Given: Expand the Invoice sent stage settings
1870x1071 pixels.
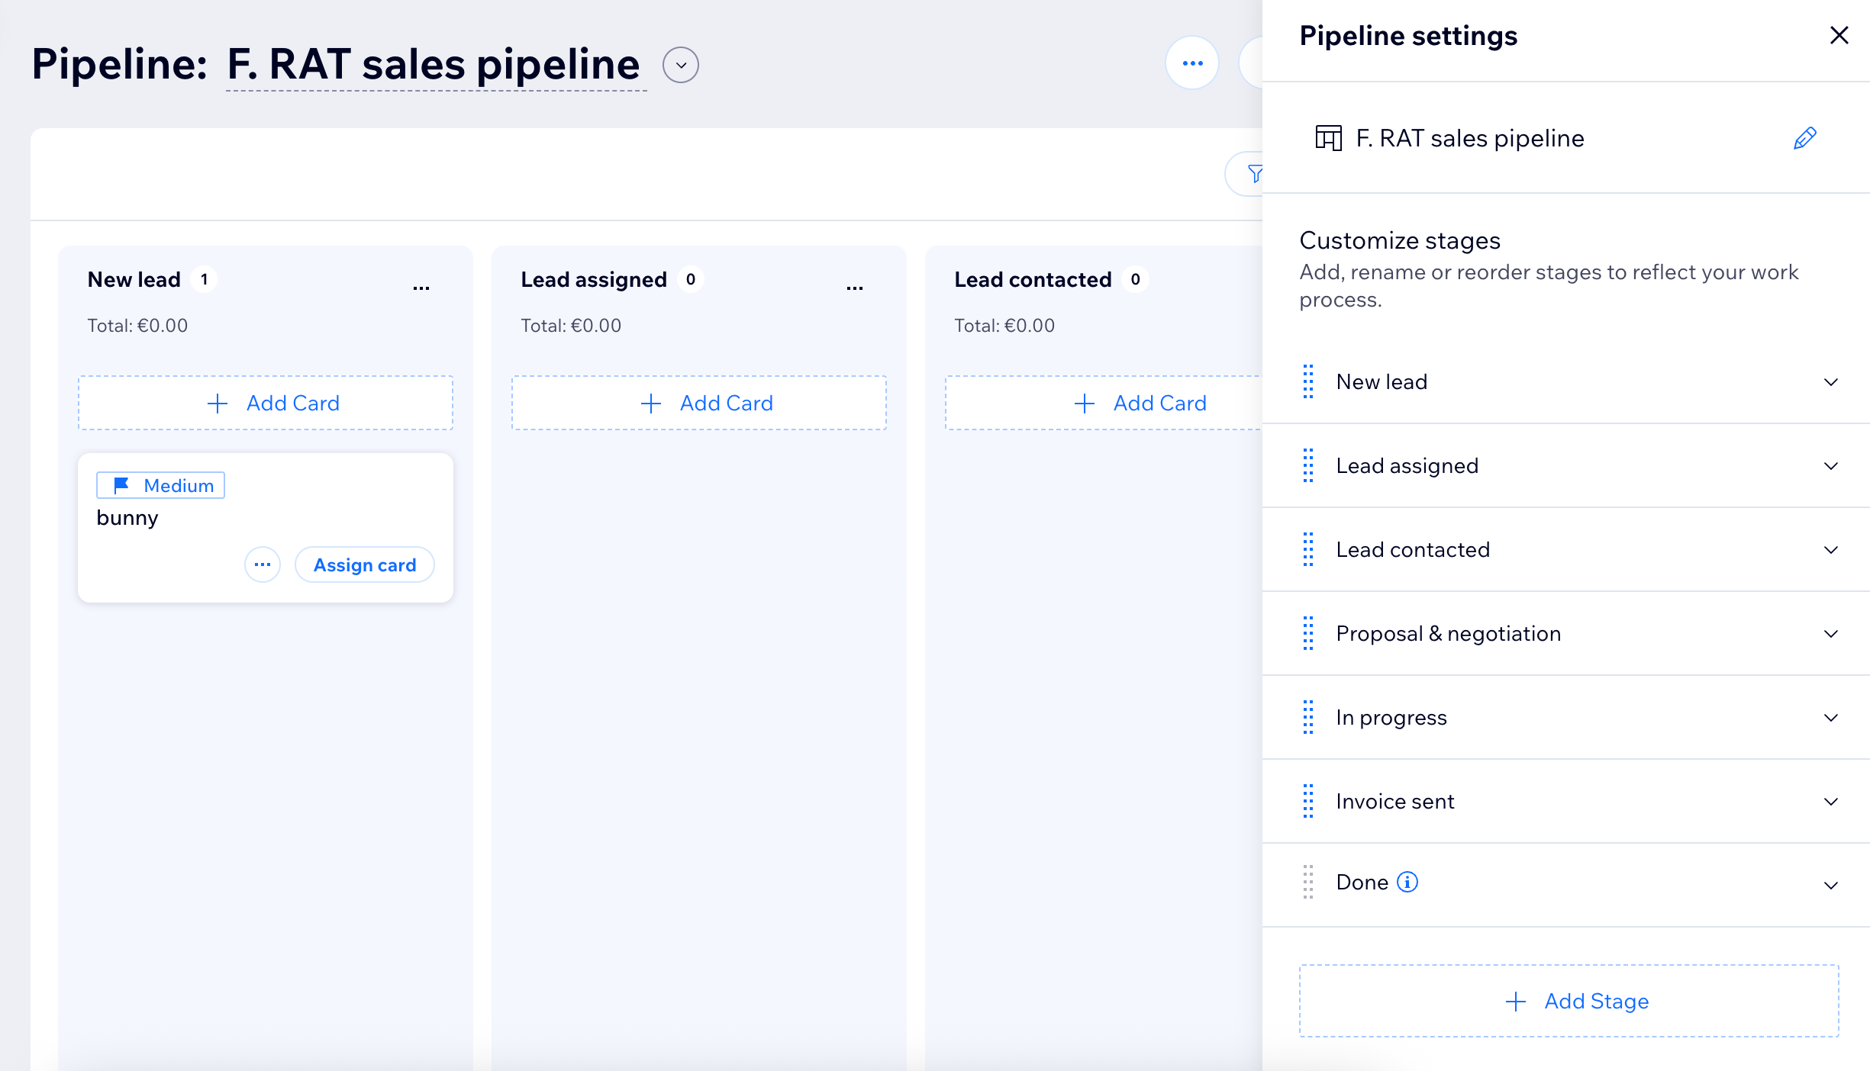Looking at the screenshot, I should 1831,802.
